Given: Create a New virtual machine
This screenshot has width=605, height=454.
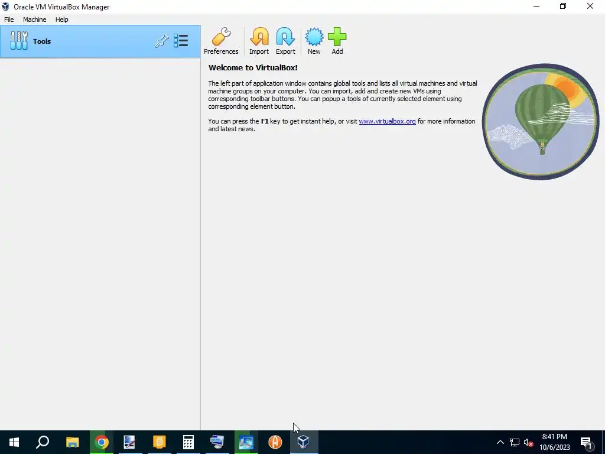Looking at the screenshot, I should (x=314, y=41).
